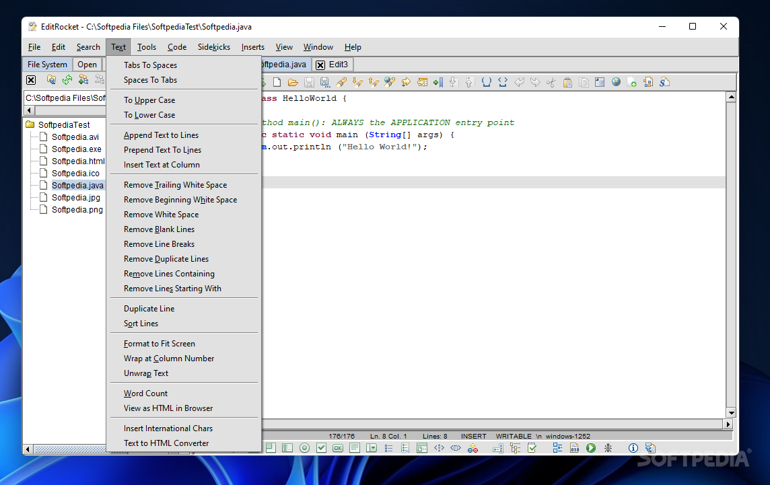The height and width of the screenshot is (485, 770).
Task: Select Softpedia.avi in file tree
Action: tap(75, 137)
